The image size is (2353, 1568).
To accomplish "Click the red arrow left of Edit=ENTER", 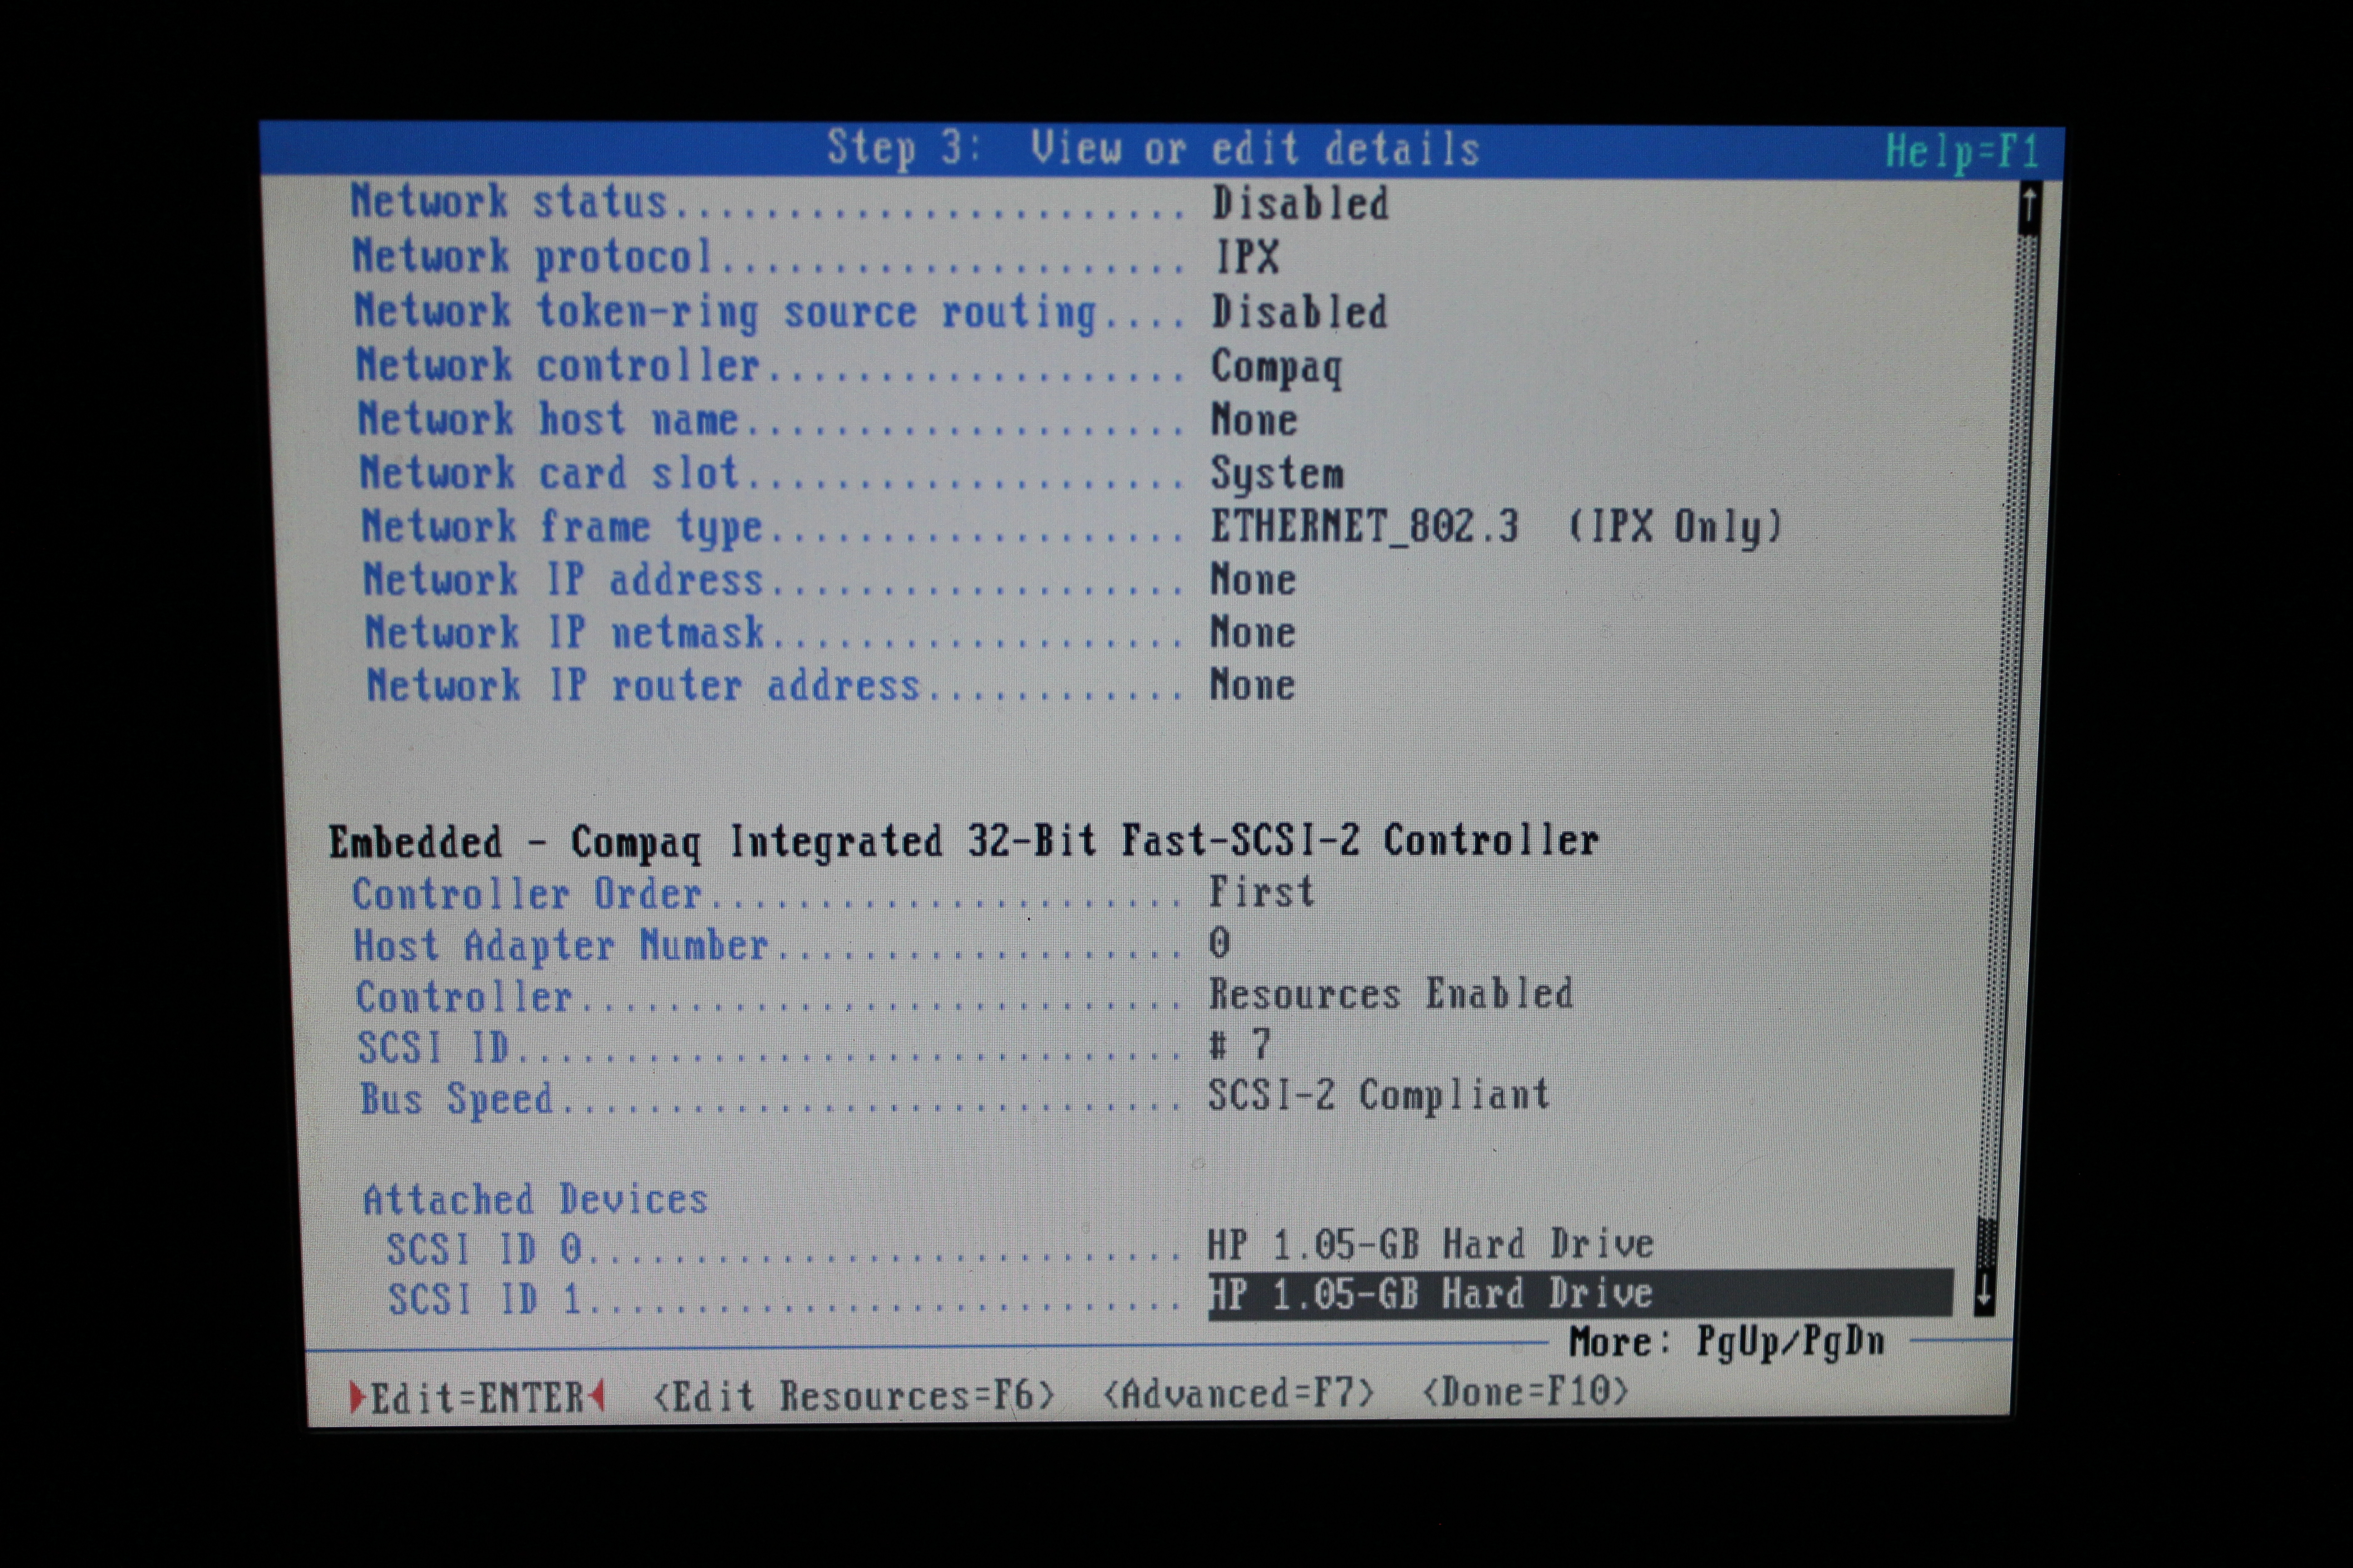I will pos(357,1397).
